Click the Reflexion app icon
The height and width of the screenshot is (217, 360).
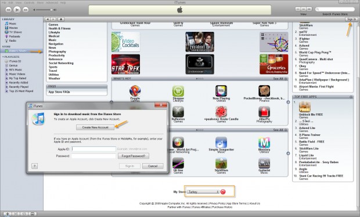pyautogui.click(x=178, y=112)
